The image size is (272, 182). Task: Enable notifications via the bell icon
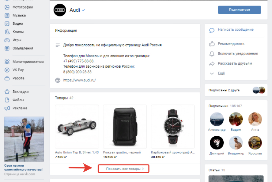tap(212, 54)
